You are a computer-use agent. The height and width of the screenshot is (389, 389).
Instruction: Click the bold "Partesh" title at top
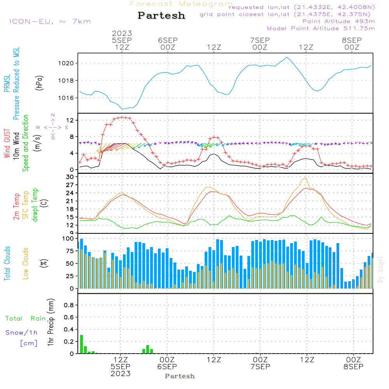[x=161, y=16]
